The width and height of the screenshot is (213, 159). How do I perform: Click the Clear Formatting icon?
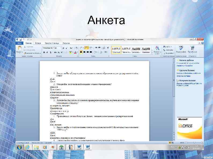(x=76, y=48)
